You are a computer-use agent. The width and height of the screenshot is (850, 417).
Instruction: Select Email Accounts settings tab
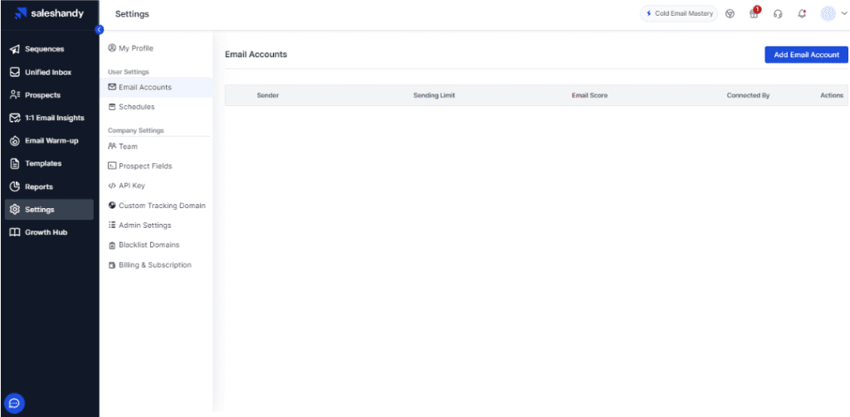click(x=156, y=87)
